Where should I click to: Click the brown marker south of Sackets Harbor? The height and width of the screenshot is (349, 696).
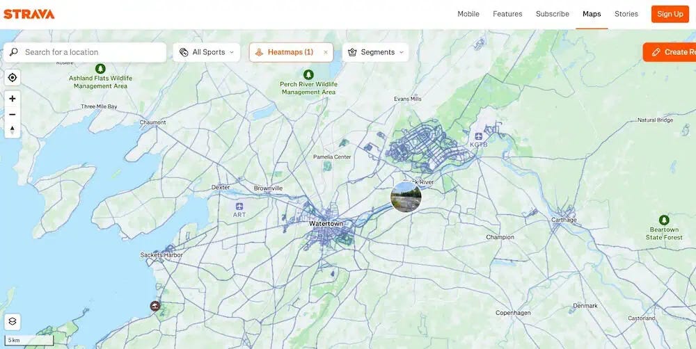[x=155, y=306]
